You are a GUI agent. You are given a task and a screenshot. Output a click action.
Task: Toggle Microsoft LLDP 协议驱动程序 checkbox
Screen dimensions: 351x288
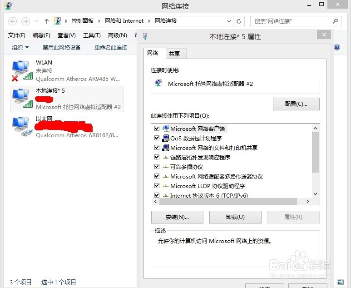click(157, 186)
